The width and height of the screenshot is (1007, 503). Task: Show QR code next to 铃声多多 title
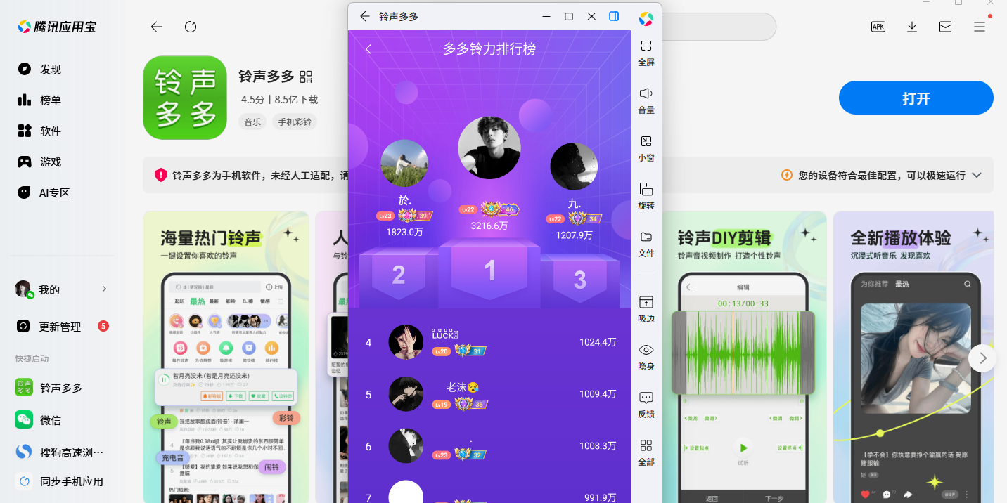(306, 77)
